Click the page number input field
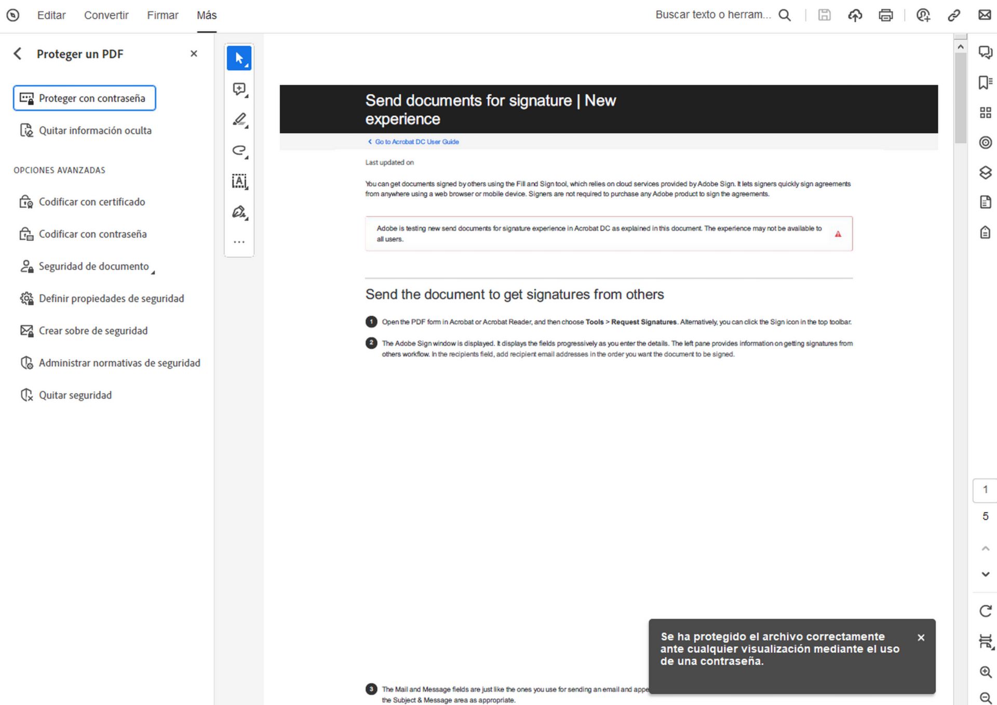 coord(985,490)
